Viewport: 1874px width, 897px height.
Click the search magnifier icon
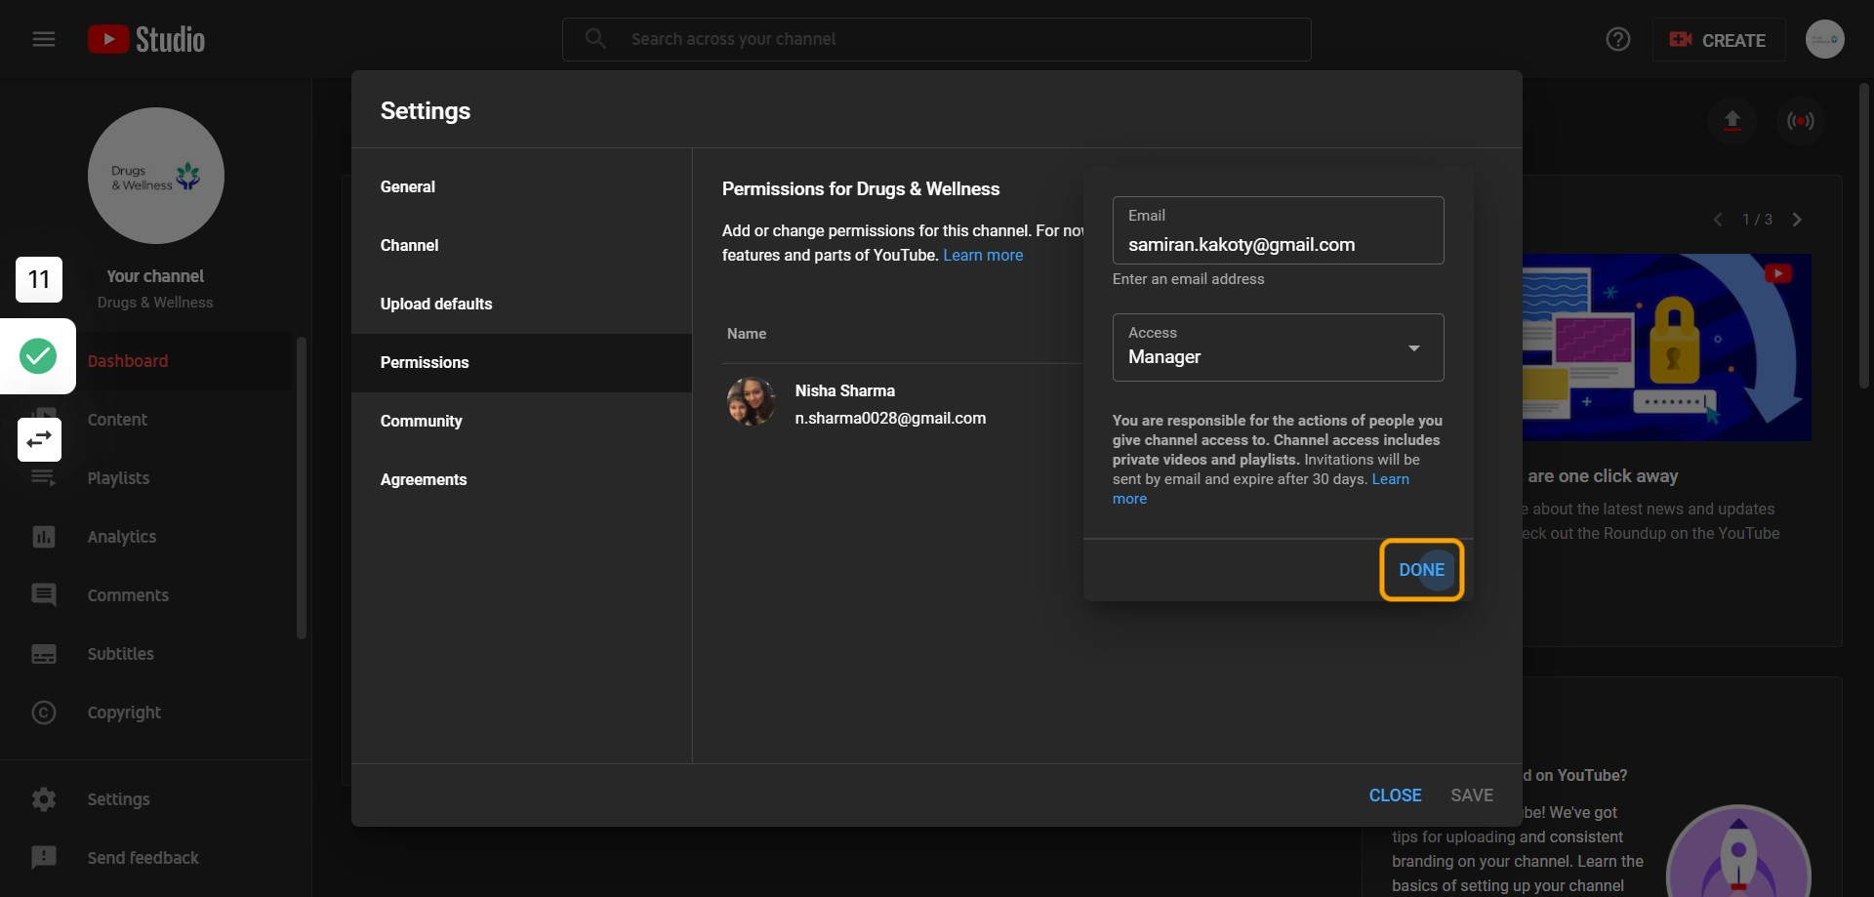pyautogui.click(x=595, y=39)
